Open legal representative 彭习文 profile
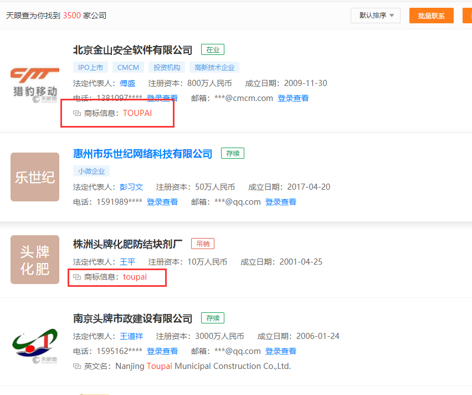 coord(131,187)
